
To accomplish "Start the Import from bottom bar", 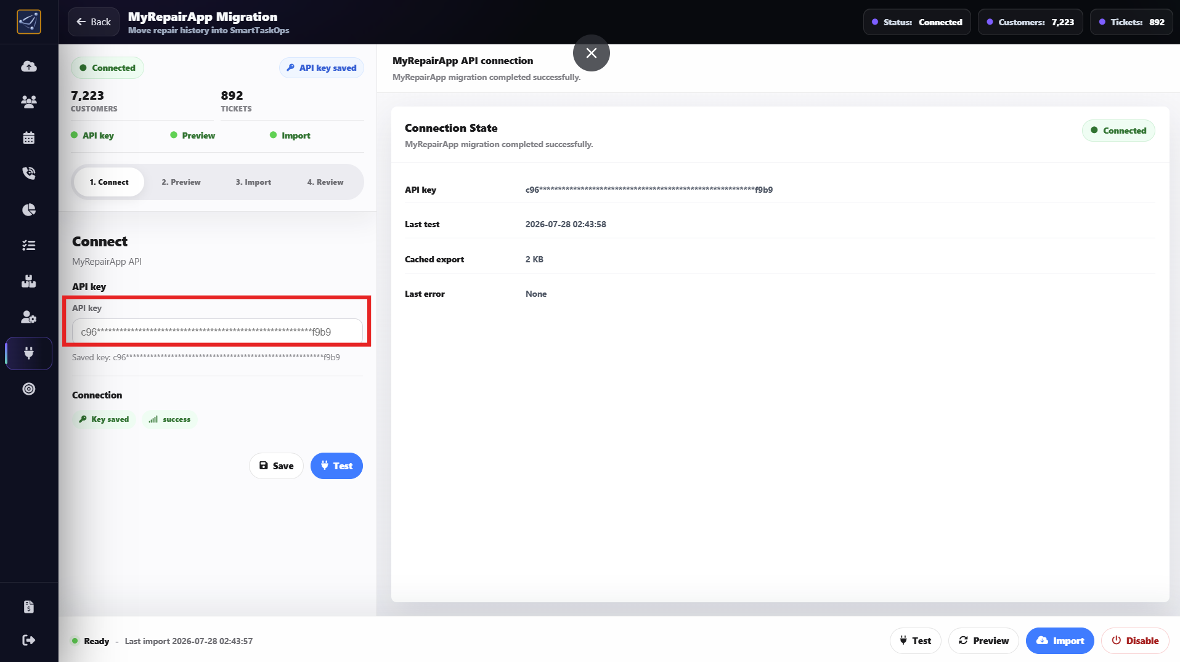I will pos(1060,641).
